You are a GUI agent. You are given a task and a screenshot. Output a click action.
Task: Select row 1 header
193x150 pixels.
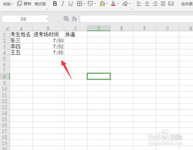coord(5,34)
